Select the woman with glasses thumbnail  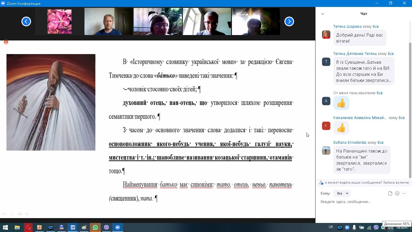[x=158, y=21]
